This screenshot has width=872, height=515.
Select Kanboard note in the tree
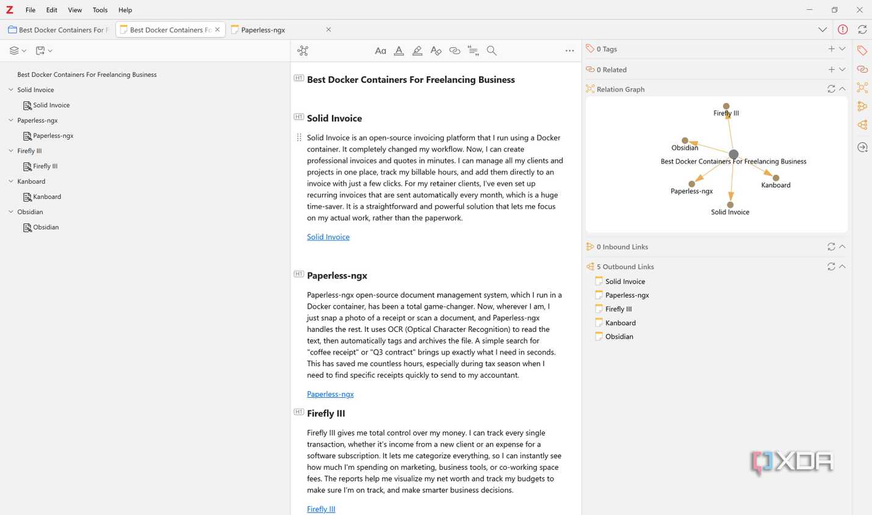[47, 196]
